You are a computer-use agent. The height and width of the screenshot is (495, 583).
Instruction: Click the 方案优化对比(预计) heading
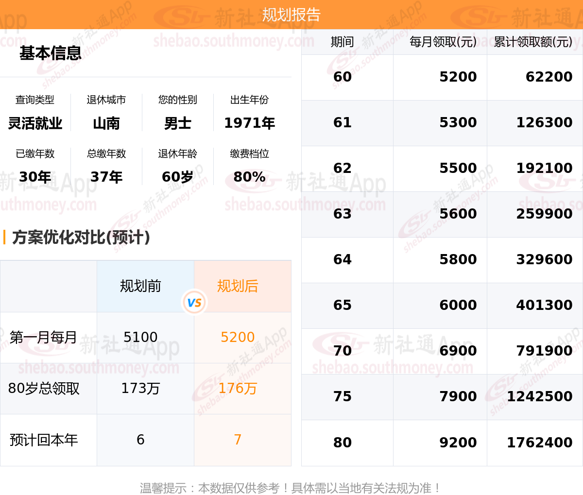81,237
